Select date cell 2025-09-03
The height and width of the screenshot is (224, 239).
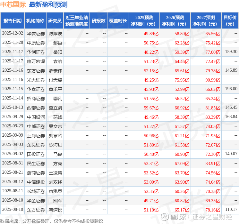(13, 144)
